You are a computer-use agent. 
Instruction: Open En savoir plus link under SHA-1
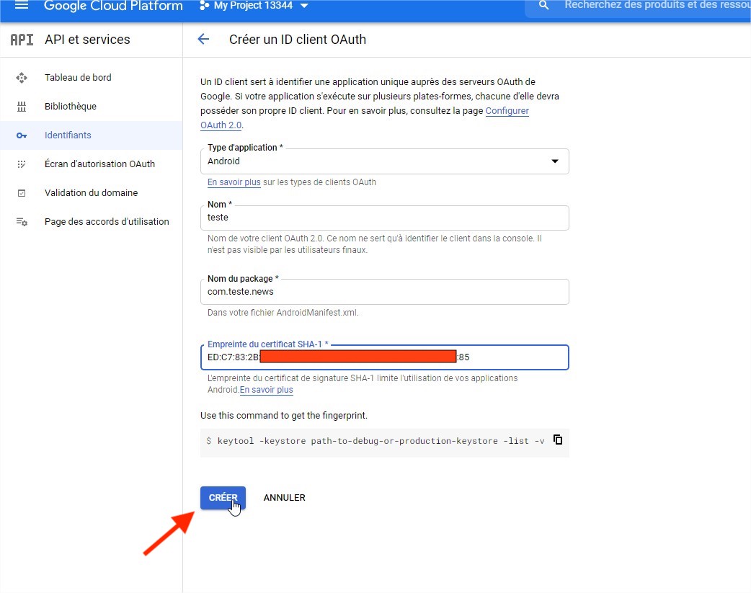tap(266, 390)
